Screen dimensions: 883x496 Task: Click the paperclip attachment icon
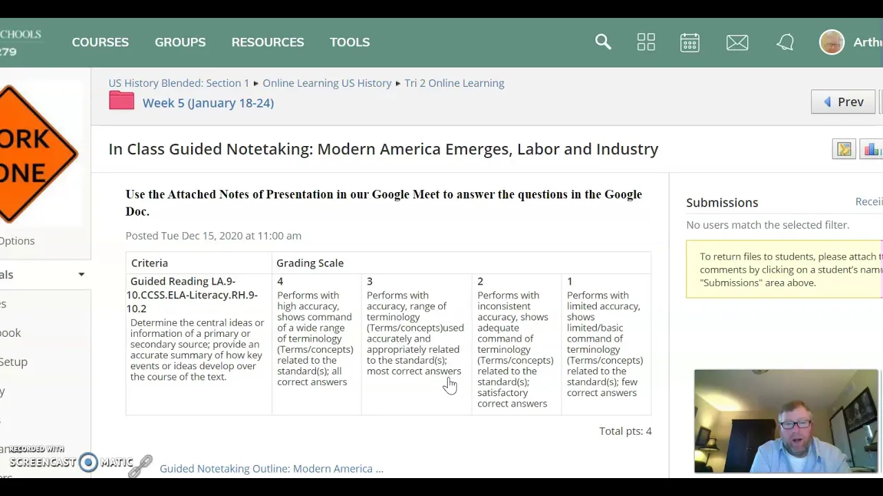tap(140, 466)
